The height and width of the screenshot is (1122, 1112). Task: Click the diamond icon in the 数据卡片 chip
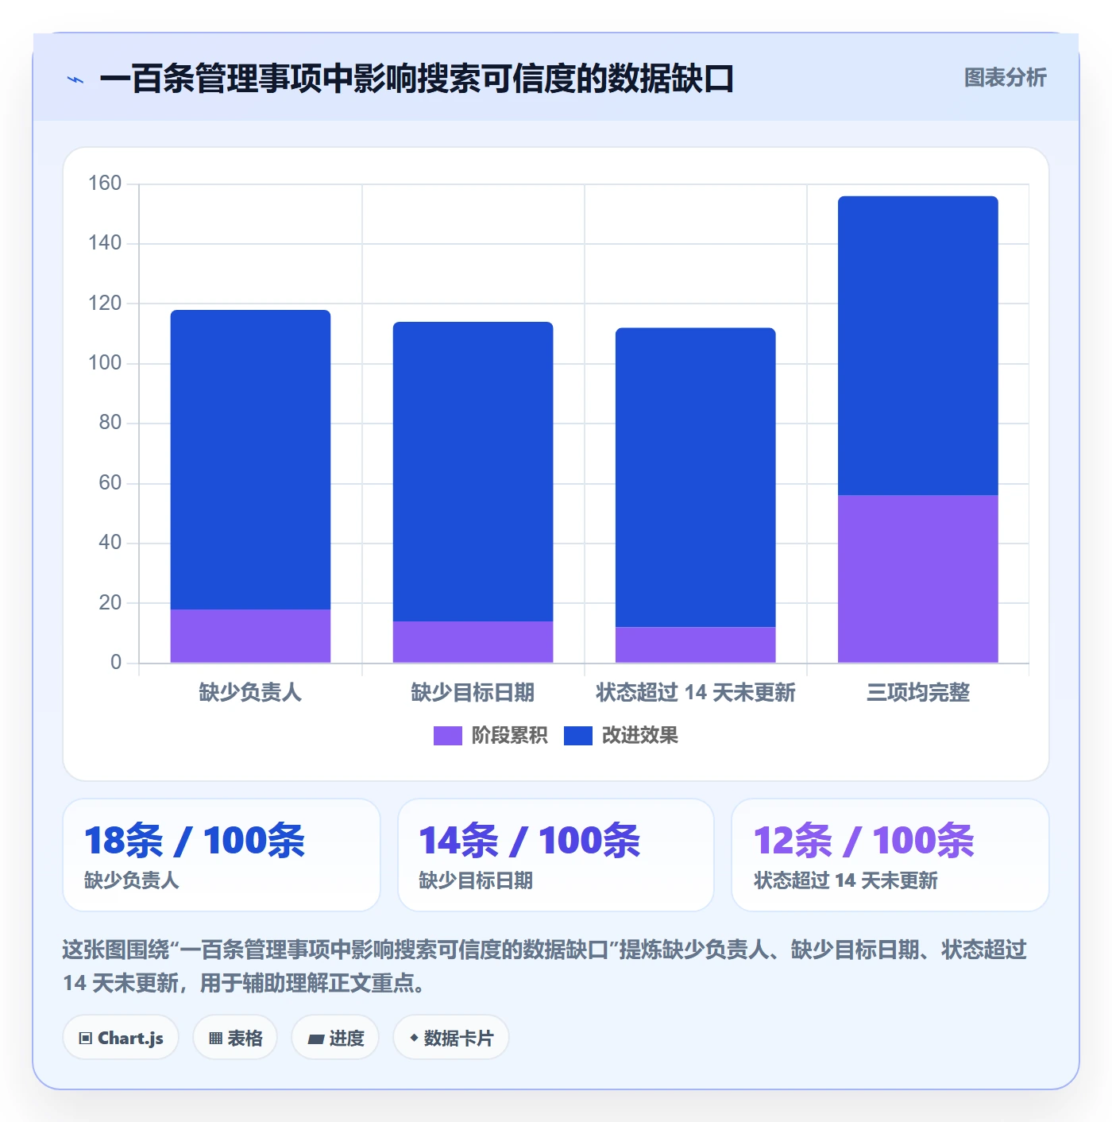414,1038
